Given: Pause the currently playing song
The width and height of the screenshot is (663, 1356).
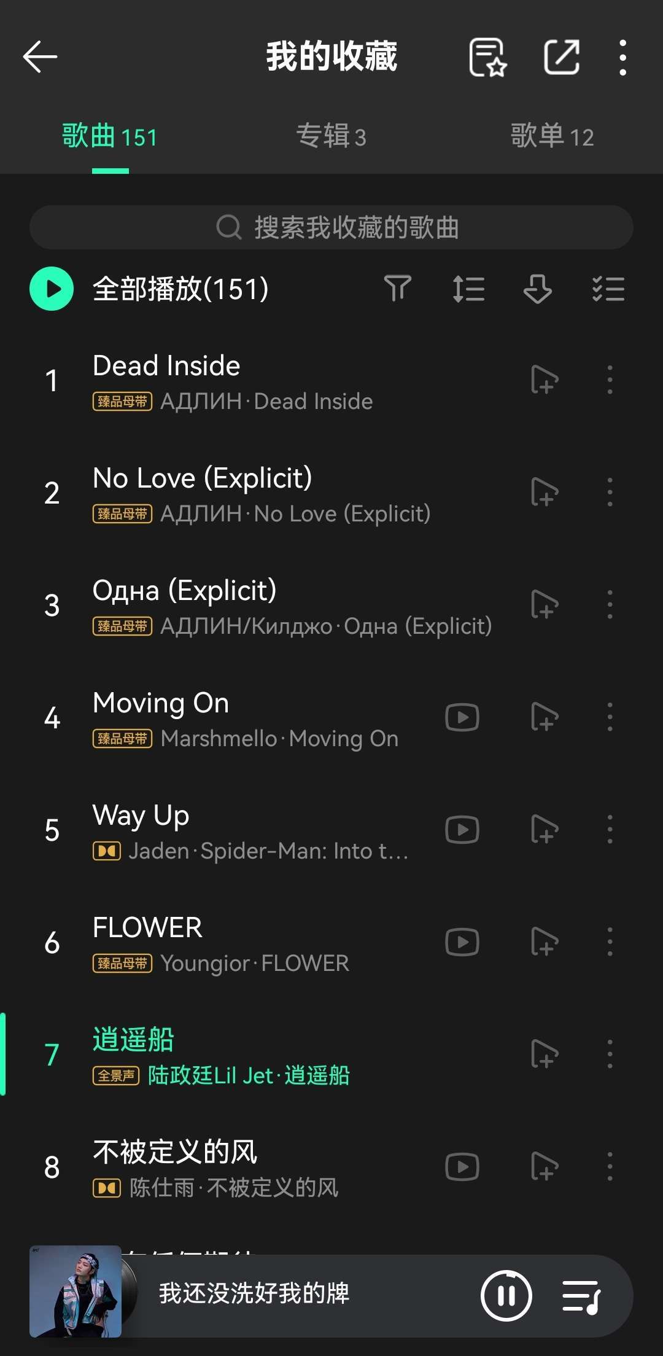Looking at the screenshot, I should pyautogui.click(x=506, y=1296).
